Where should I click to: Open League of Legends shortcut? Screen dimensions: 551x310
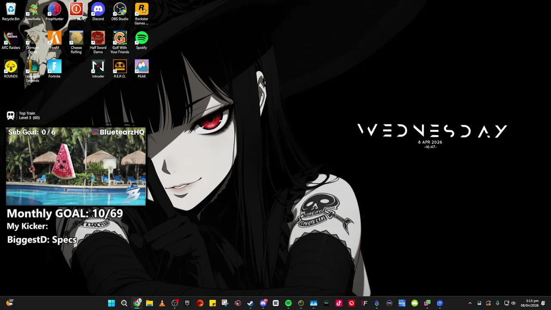33,71
